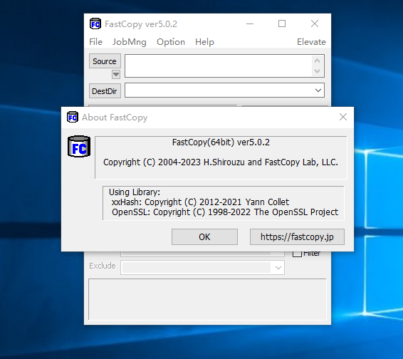Minimize the FastCopy main window
Screen dimensions: 403x359
tap(250, 24)
